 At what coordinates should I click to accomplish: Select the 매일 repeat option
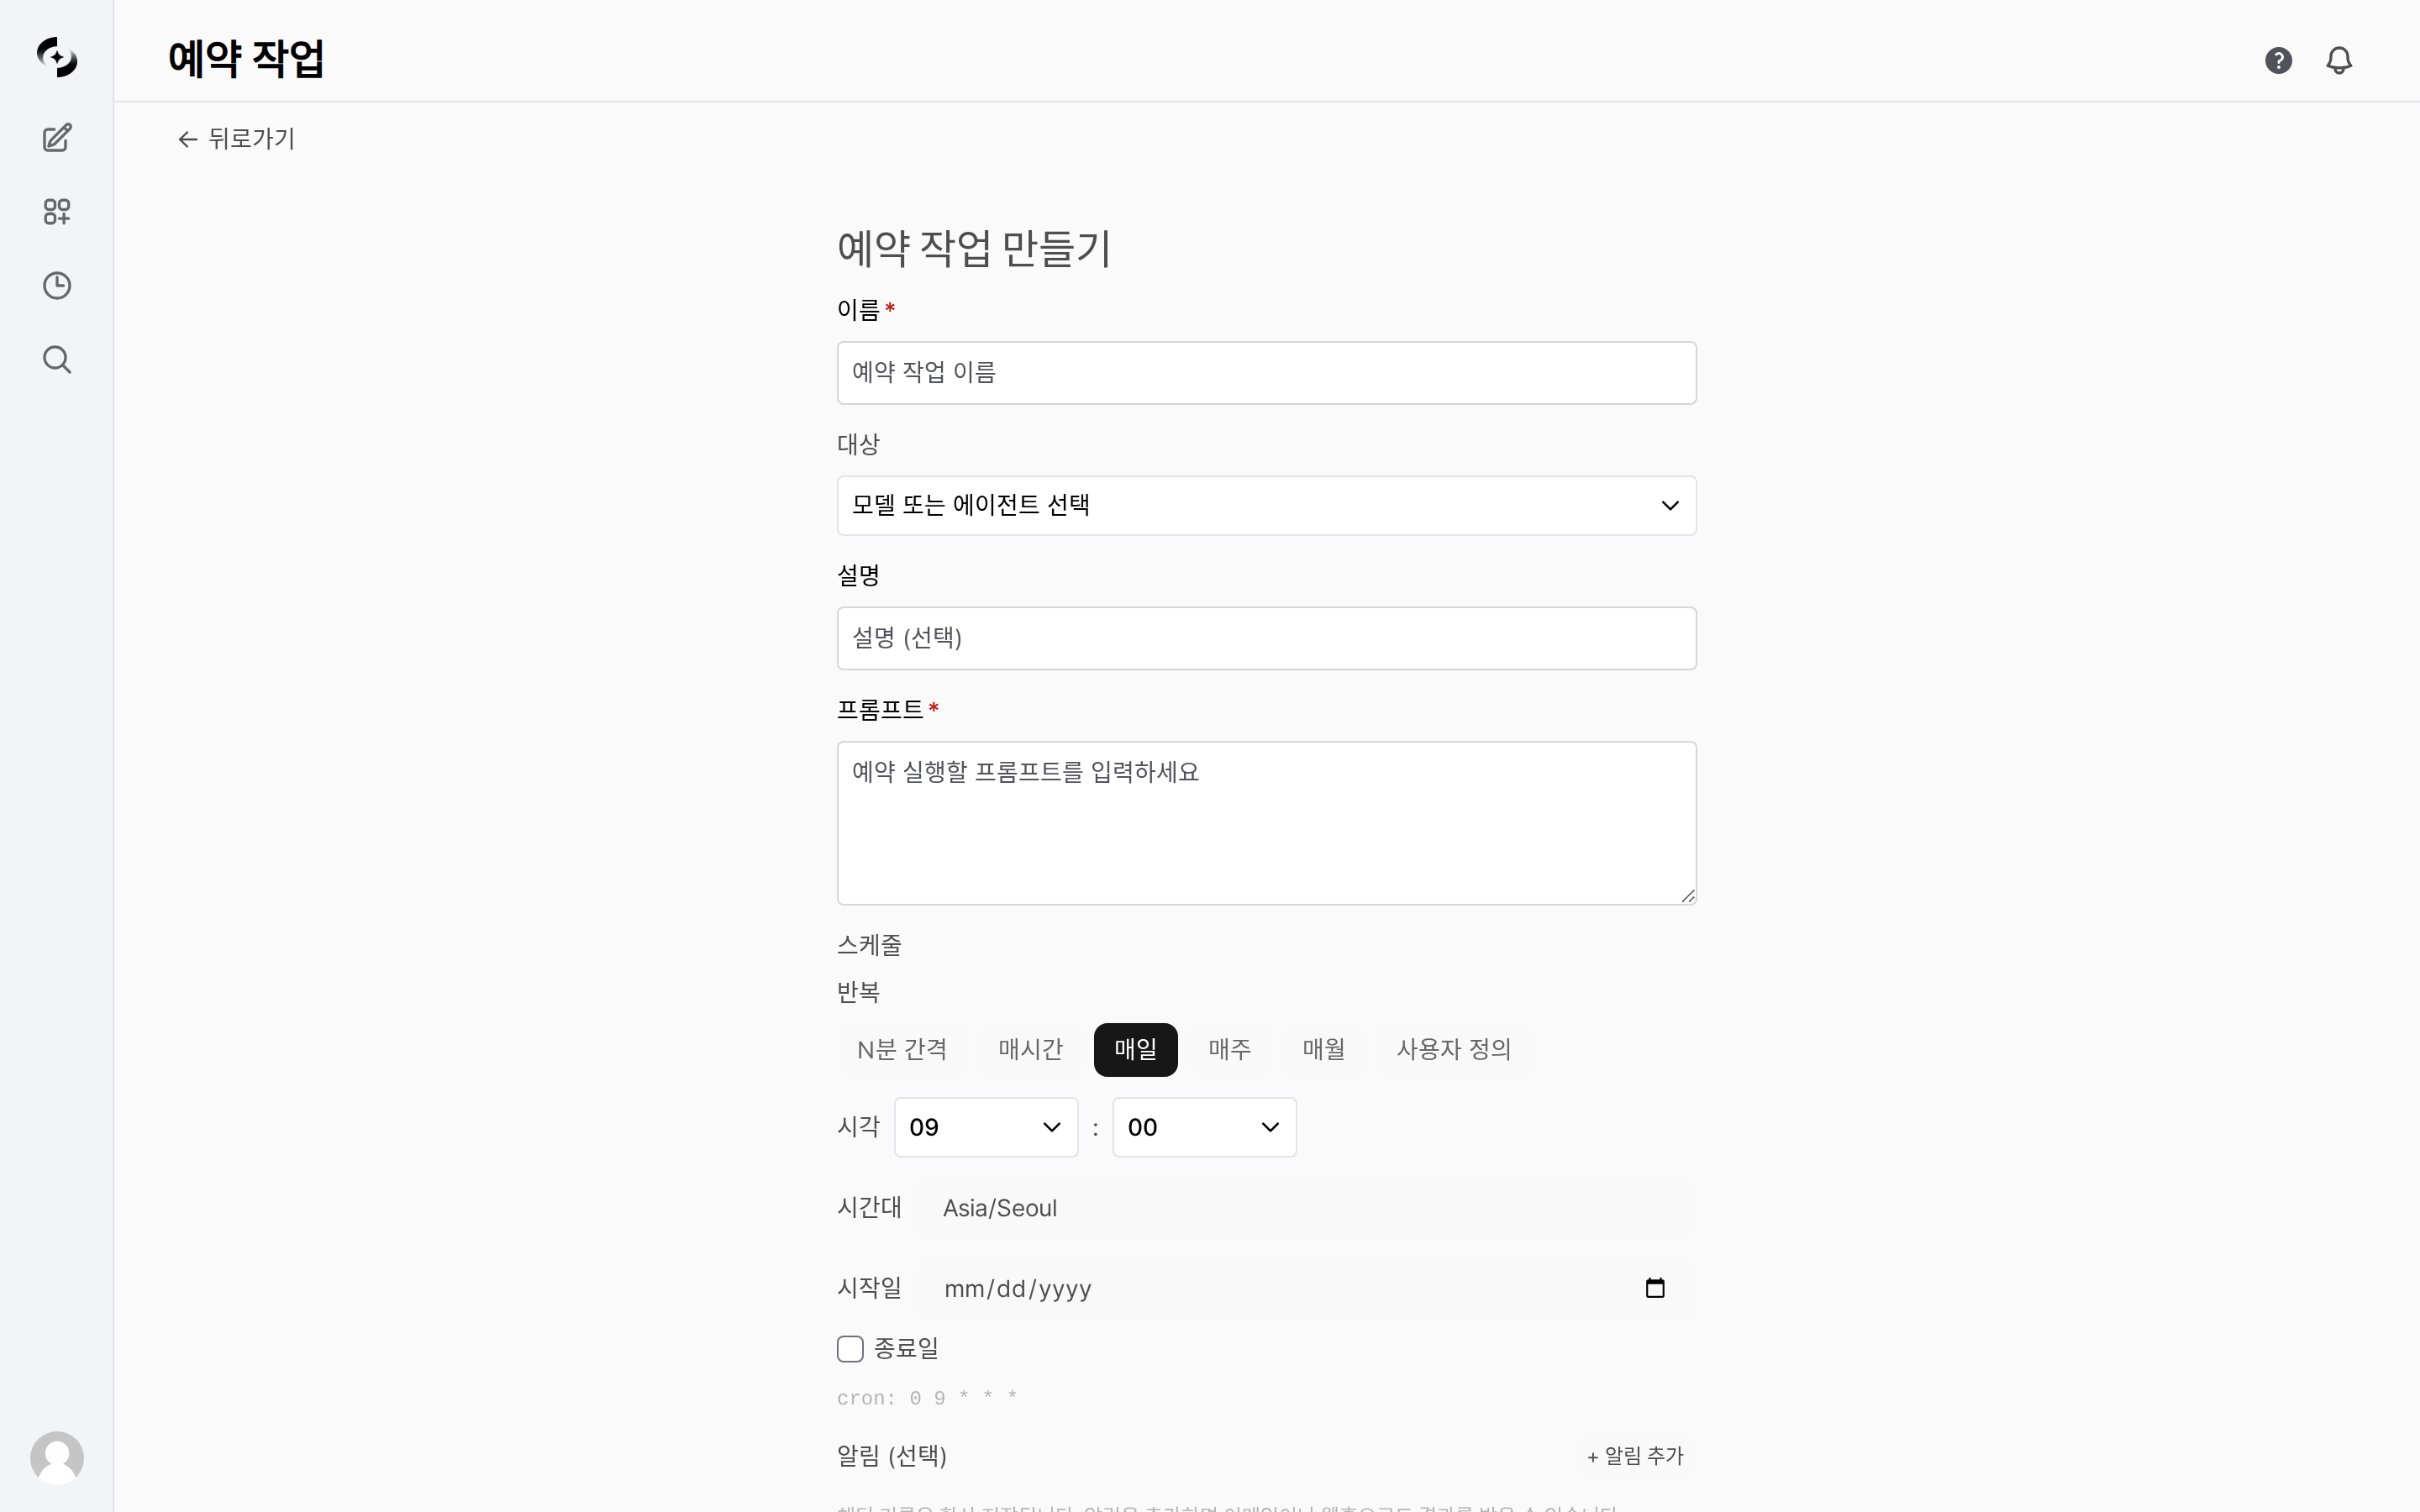point(1135,1050)
